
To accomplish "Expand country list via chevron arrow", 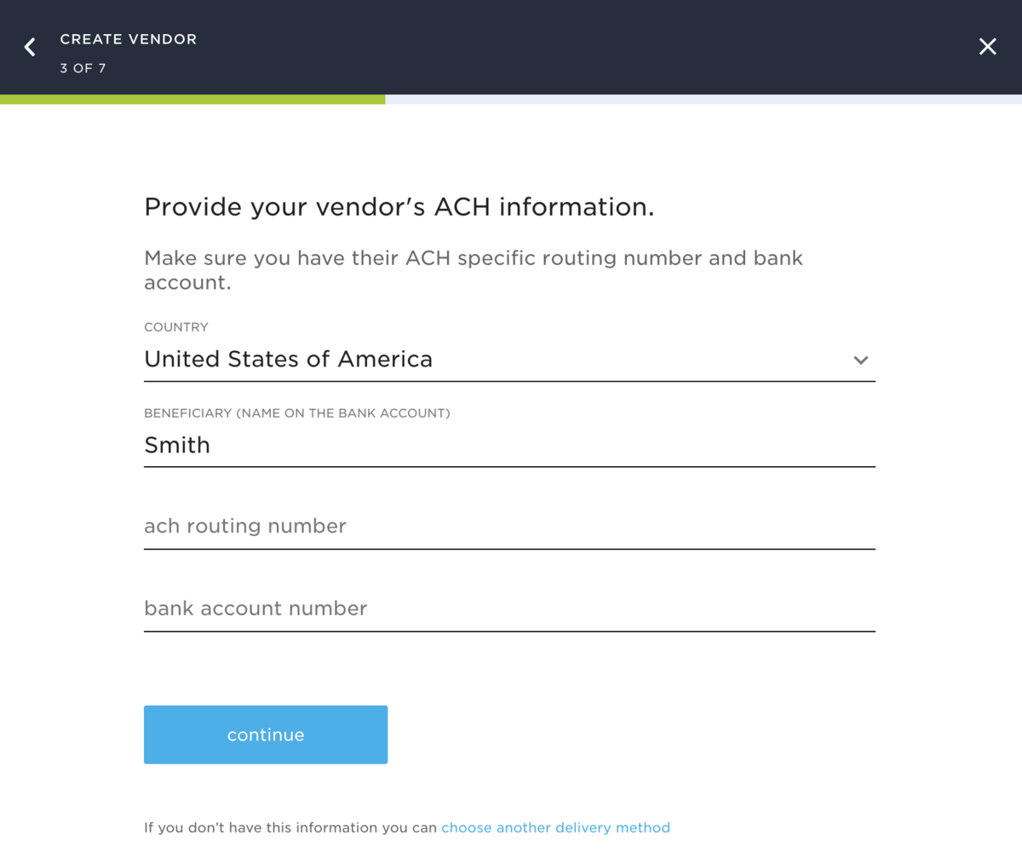I will pos(861,360).
